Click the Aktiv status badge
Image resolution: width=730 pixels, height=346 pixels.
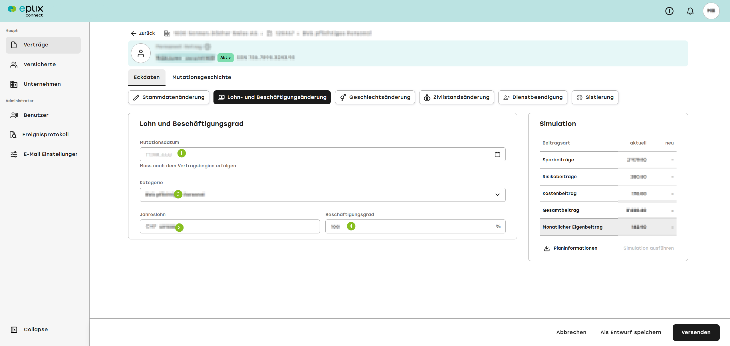tap(225, 58)
